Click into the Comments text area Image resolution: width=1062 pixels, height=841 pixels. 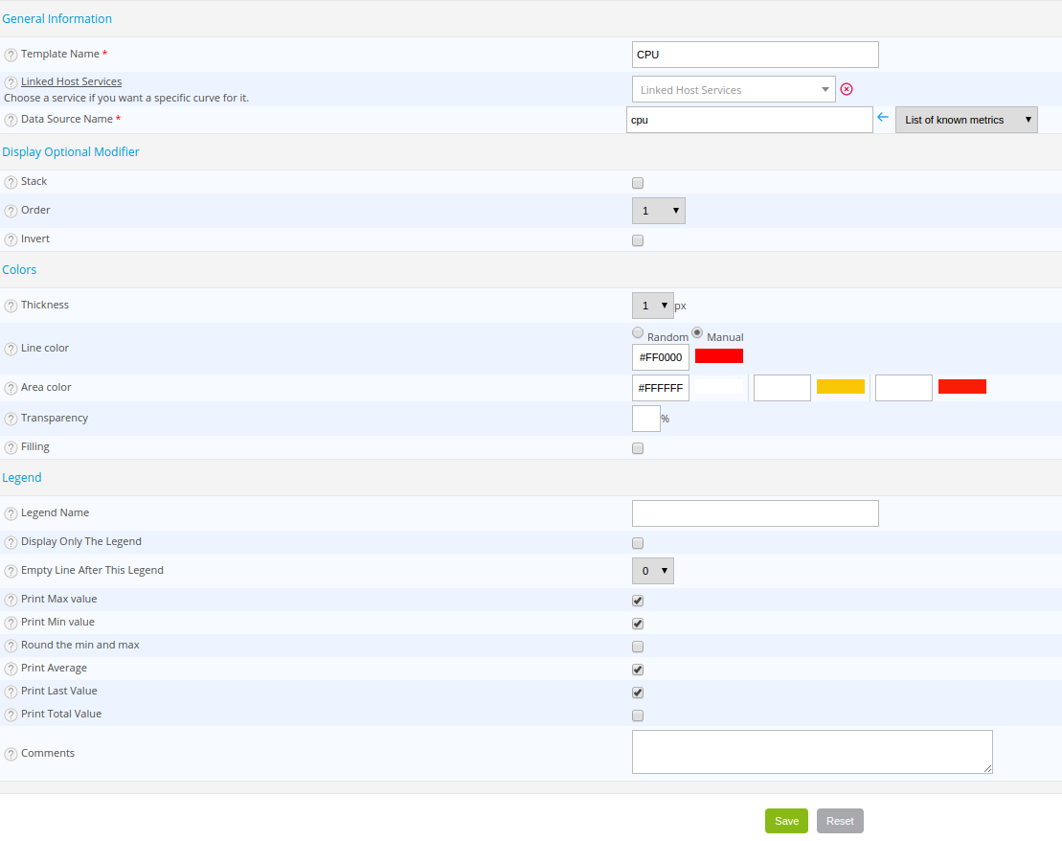pyautogui.click(x=811, y=751)
